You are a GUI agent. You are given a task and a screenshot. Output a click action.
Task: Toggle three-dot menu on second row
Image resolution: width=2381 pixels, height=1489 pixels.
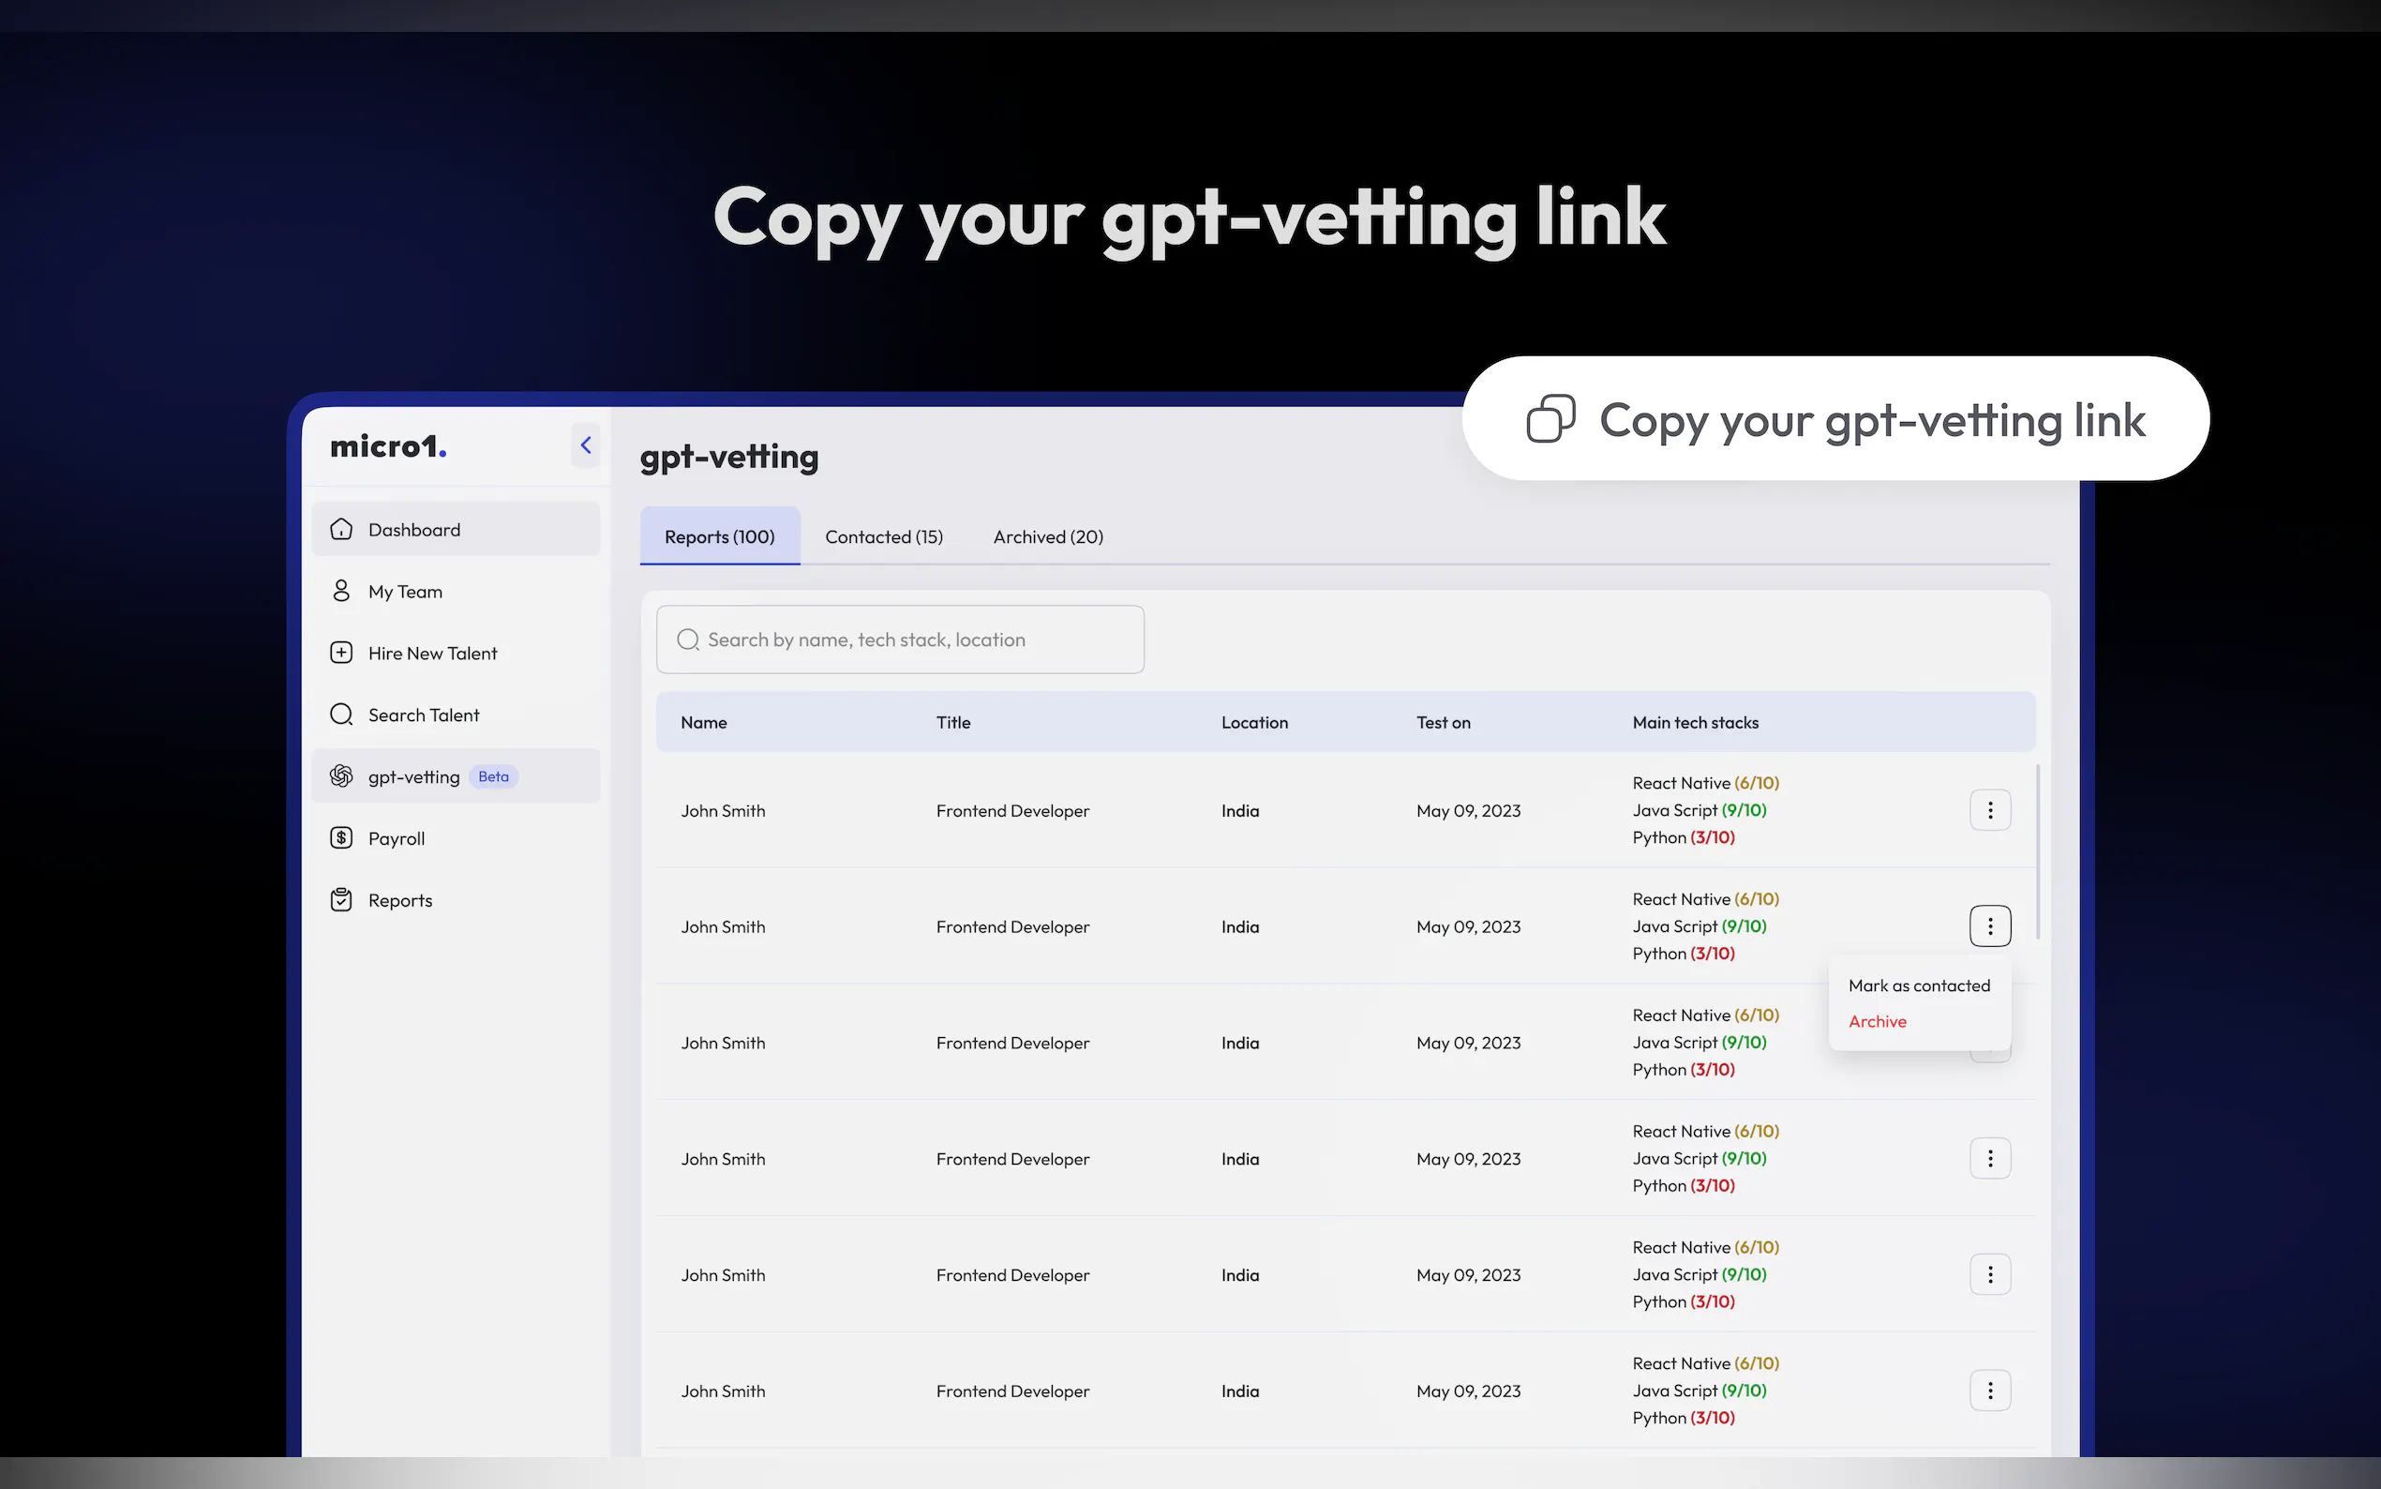pos(1989,926)
